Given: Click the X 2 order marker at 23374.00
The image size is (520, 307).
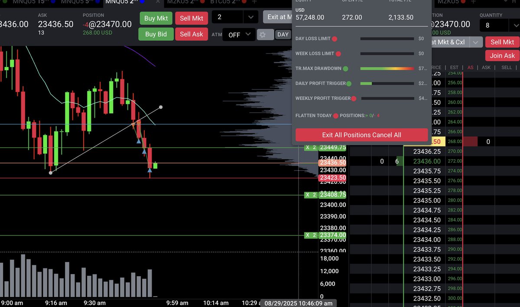Looking at the screenshot, I should coord(311,235).
